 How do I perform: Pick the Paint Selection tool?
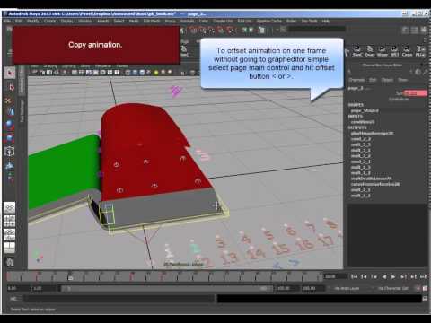tap(10, 100)
